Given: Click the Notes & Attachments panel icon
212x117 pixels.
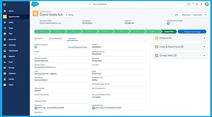Looking at the screenshot, I should (x=157, y=47).
